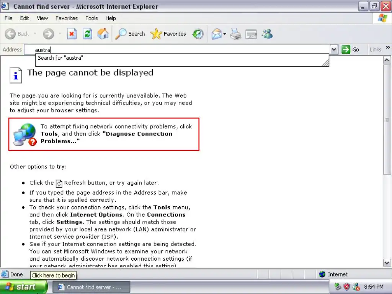This screenshot has height=294, width=392.
Task: Expand the Links toolbar chevron
Action: (x=388, y=47)
